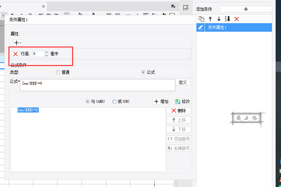281x187 pixels.
Task: Move condition up with arrow icon
Action: point(210,19)
